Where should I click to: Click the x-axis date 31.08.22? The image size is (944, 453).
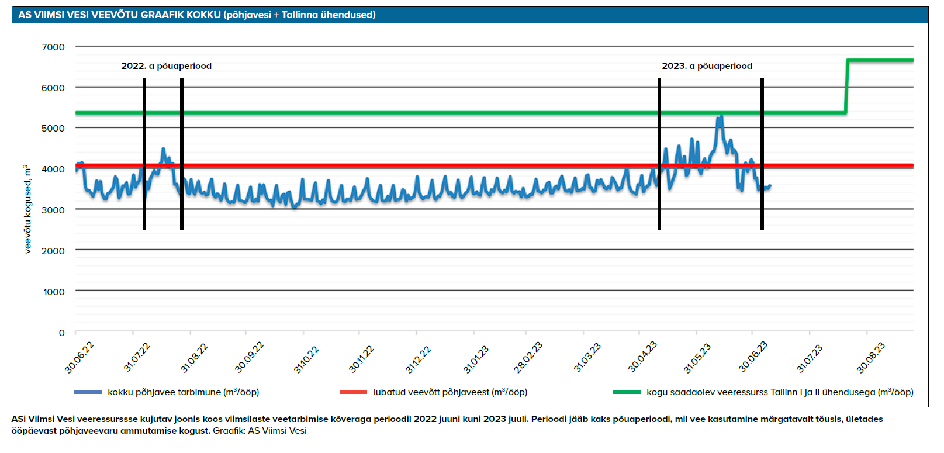(193, 358)
